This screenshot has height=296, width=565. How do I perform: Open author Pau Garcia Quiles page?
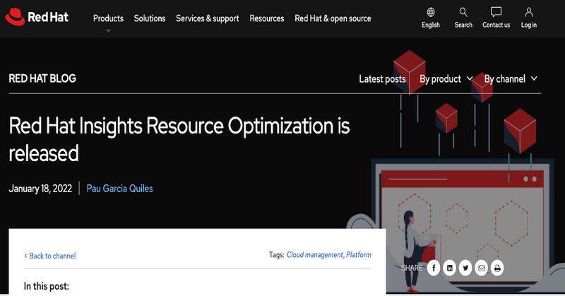[119, 189]
